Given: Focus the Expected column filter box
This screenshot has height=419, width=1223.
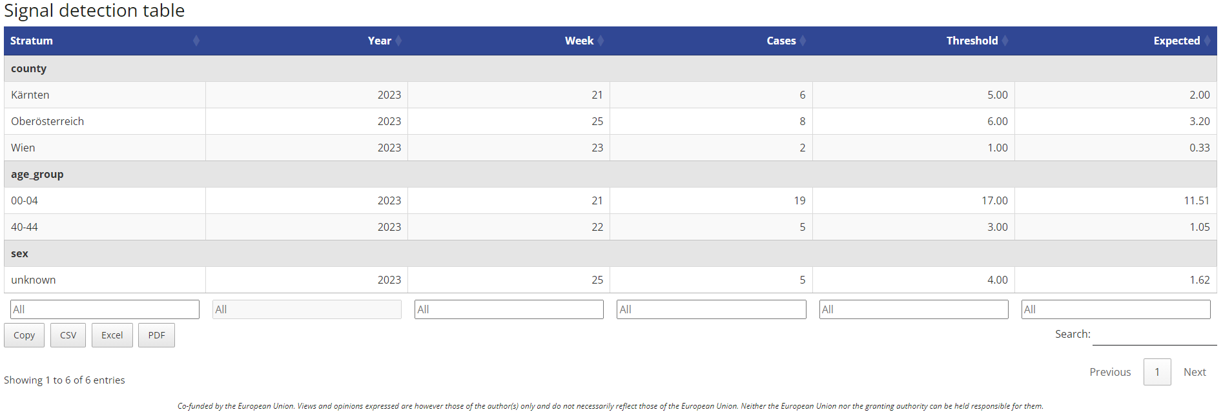Looking at the screenshot, I should [1116, 309].
